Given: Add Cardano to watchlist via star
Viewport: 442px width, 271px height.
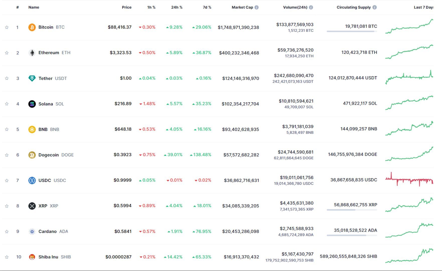Looking at the screenshot, I should tap(7, 231).
